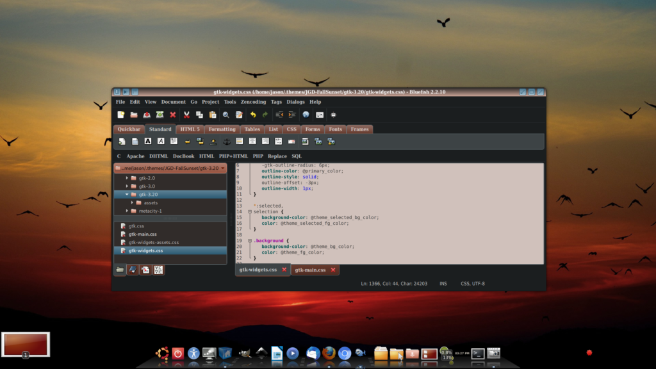Switch to the Formatting toolbar tab
This screenshot has width=656, height=369.
[222, 129]
